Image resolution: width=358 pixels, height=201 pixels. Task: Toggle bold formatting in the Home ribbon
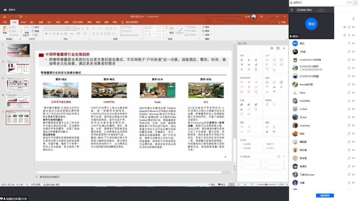tap(47, 34)
